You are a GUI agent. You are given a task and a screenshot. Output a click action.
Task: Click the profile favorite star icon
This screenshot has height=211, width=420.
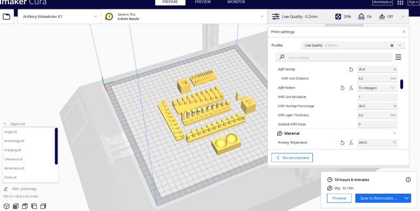(x=392, y=46)
